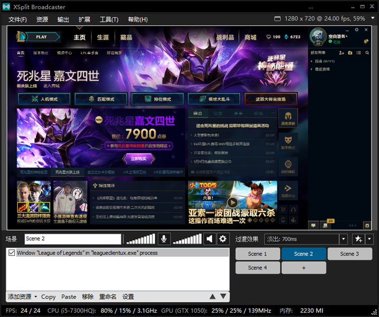Open the 工具(T) menu

[x=109, y=19]
